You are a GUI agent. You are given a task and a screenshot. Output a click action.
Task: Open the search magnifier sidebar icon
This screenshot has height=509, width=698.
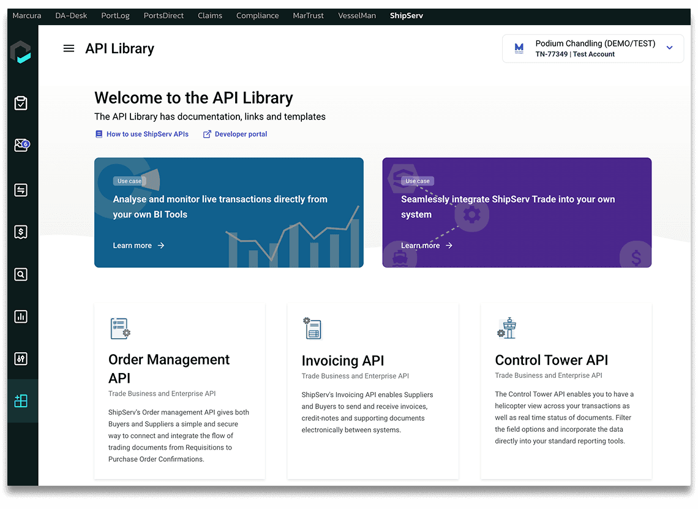point(20,274)
